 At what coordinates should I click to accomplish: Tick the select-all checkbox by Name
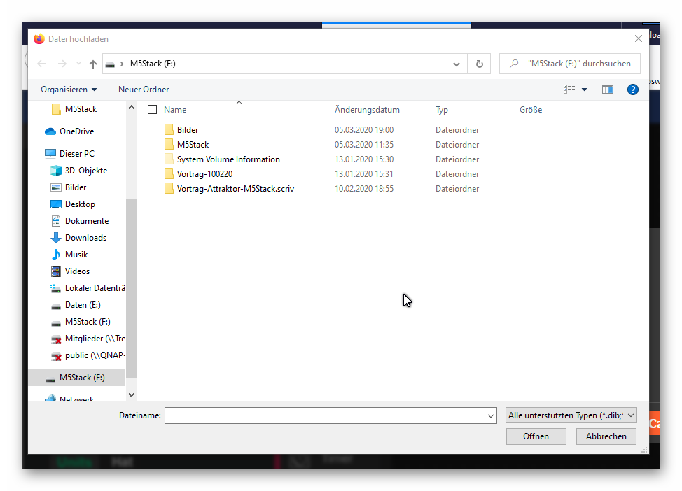pos(152,110)
